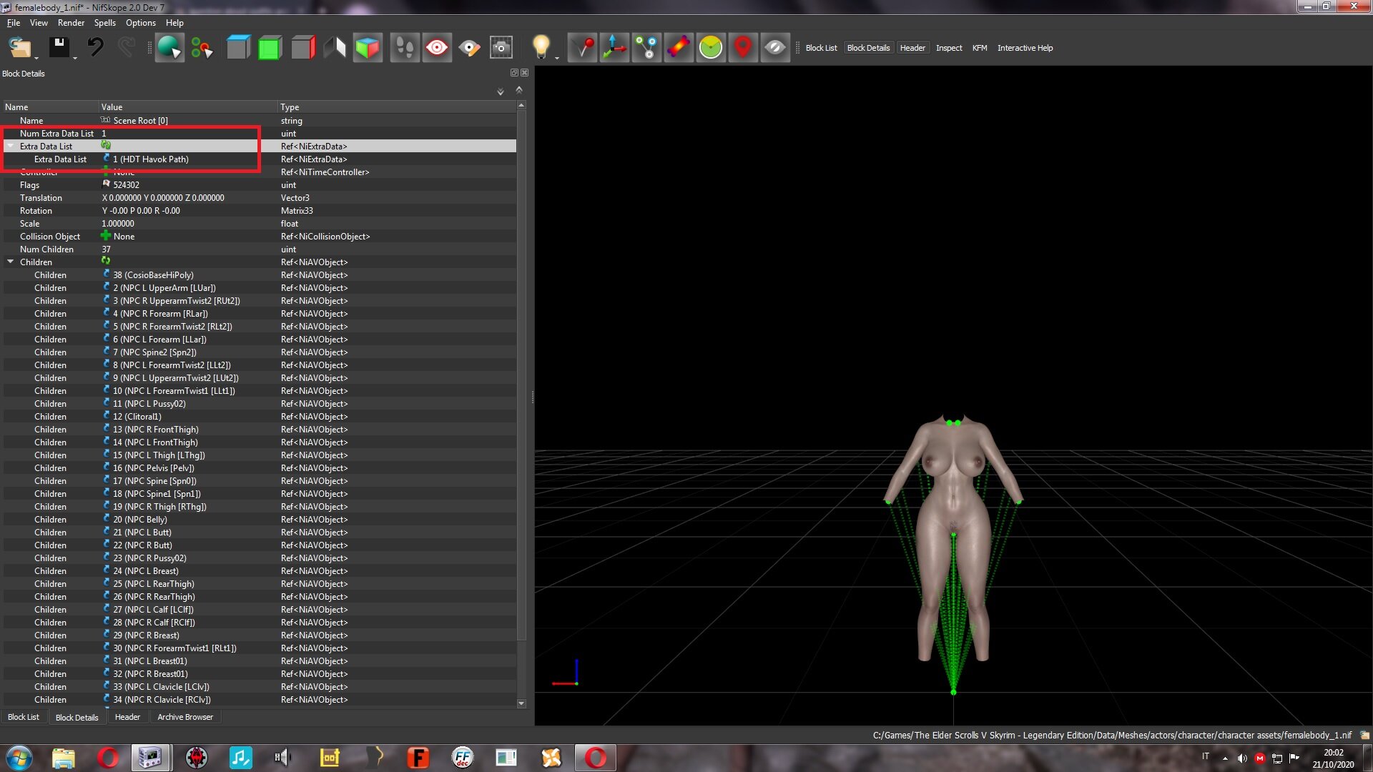Image resolution: width=1373 pixels, height=772 pixels.
Task: Click the Screenshot camera icon
Action: click(501, 48)
